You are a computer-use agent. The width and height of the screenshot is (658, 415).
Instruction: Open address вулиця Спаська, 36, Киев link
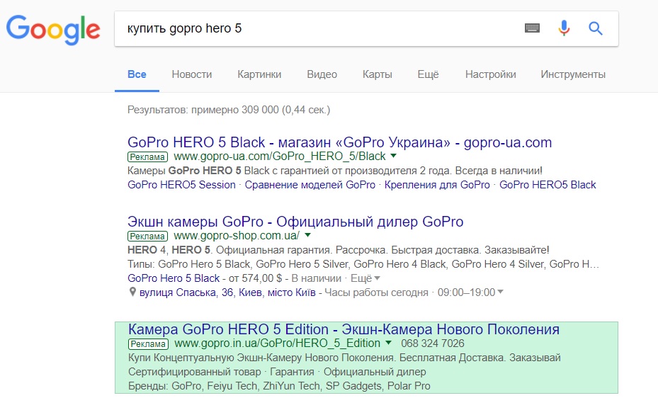[227, 292]
